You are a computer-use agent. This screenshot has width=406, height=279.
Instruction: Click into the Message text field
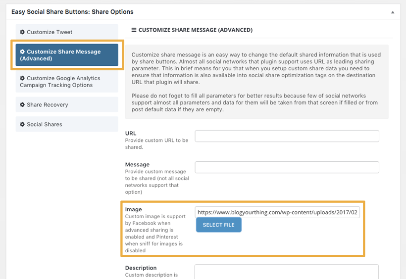[x=287, y=167]
